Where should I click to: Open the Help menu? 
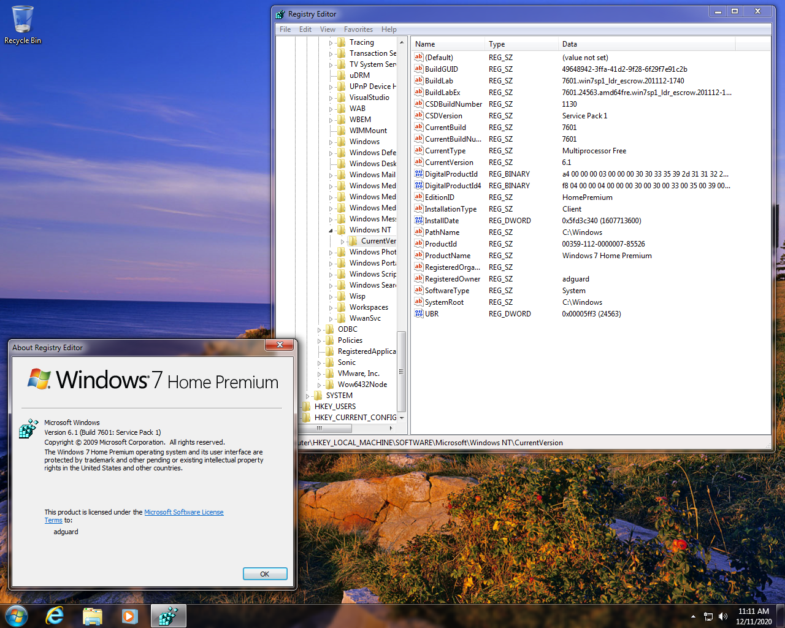coord(389,29)
